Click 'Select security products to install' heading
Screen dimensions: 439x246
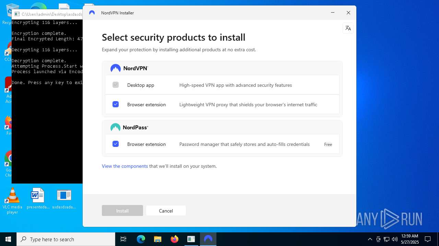coord(174,37)
